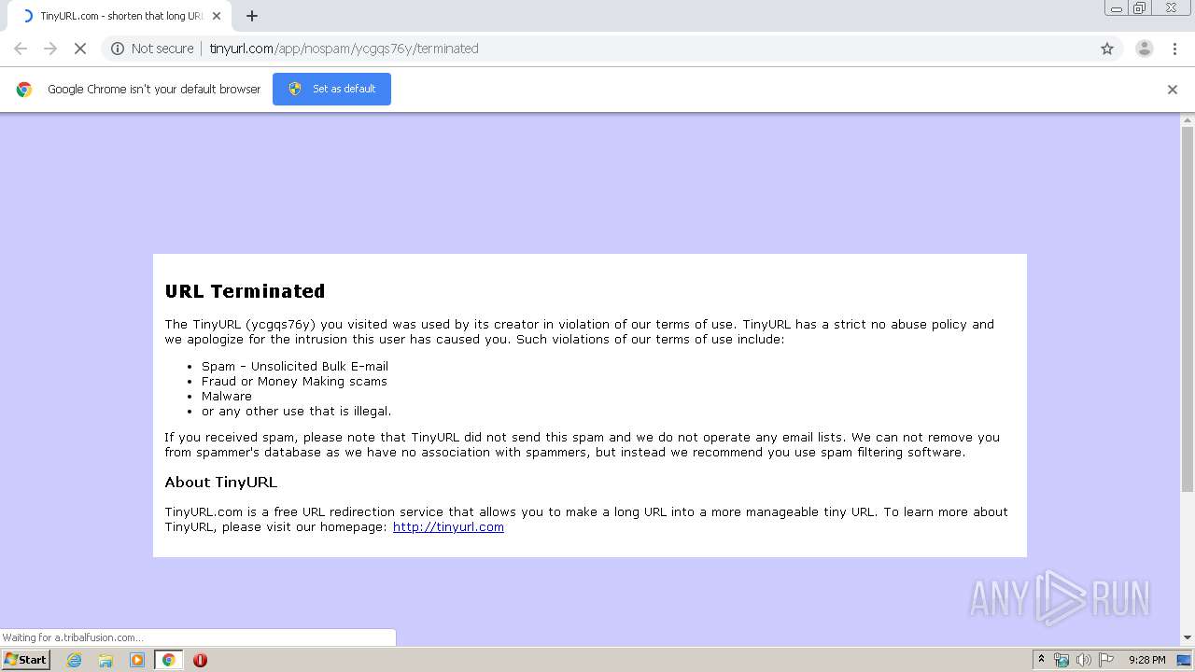Go forward to next page
The image size is (1195, 672).
pos(50,49)
